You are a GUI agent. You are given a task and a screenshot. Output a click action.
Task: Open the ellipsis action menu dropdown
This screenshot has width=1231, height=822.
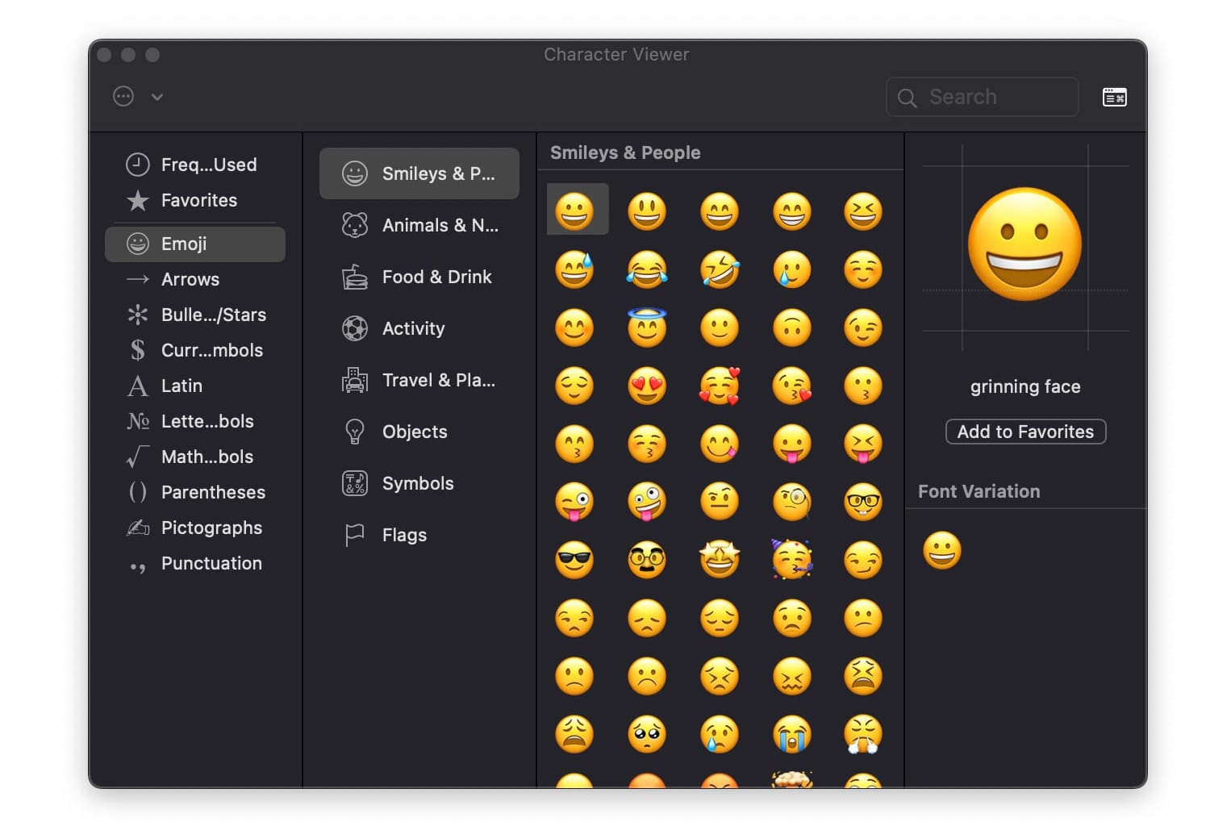(123, 97)
